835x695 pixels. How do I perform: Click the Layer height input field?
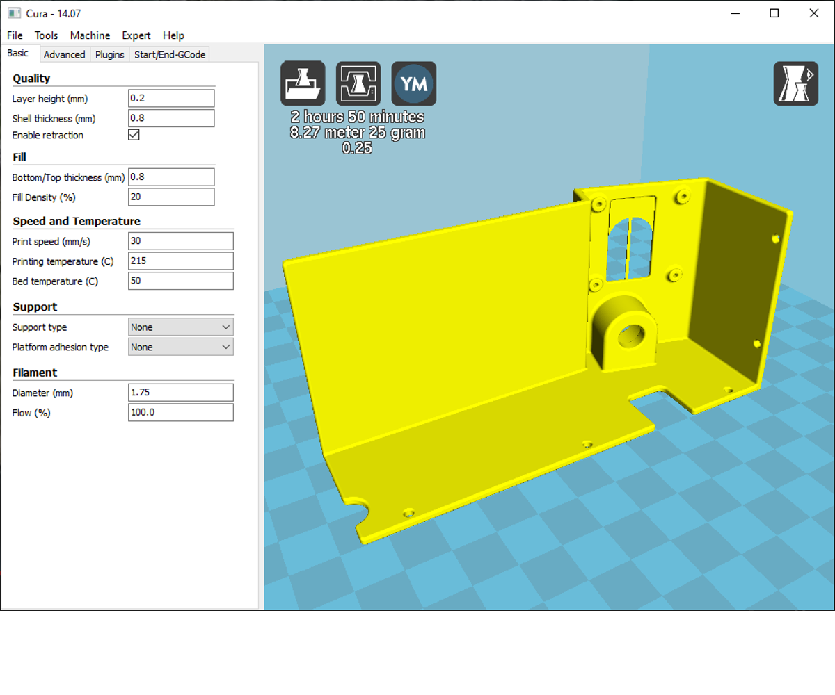click(171, 99)
